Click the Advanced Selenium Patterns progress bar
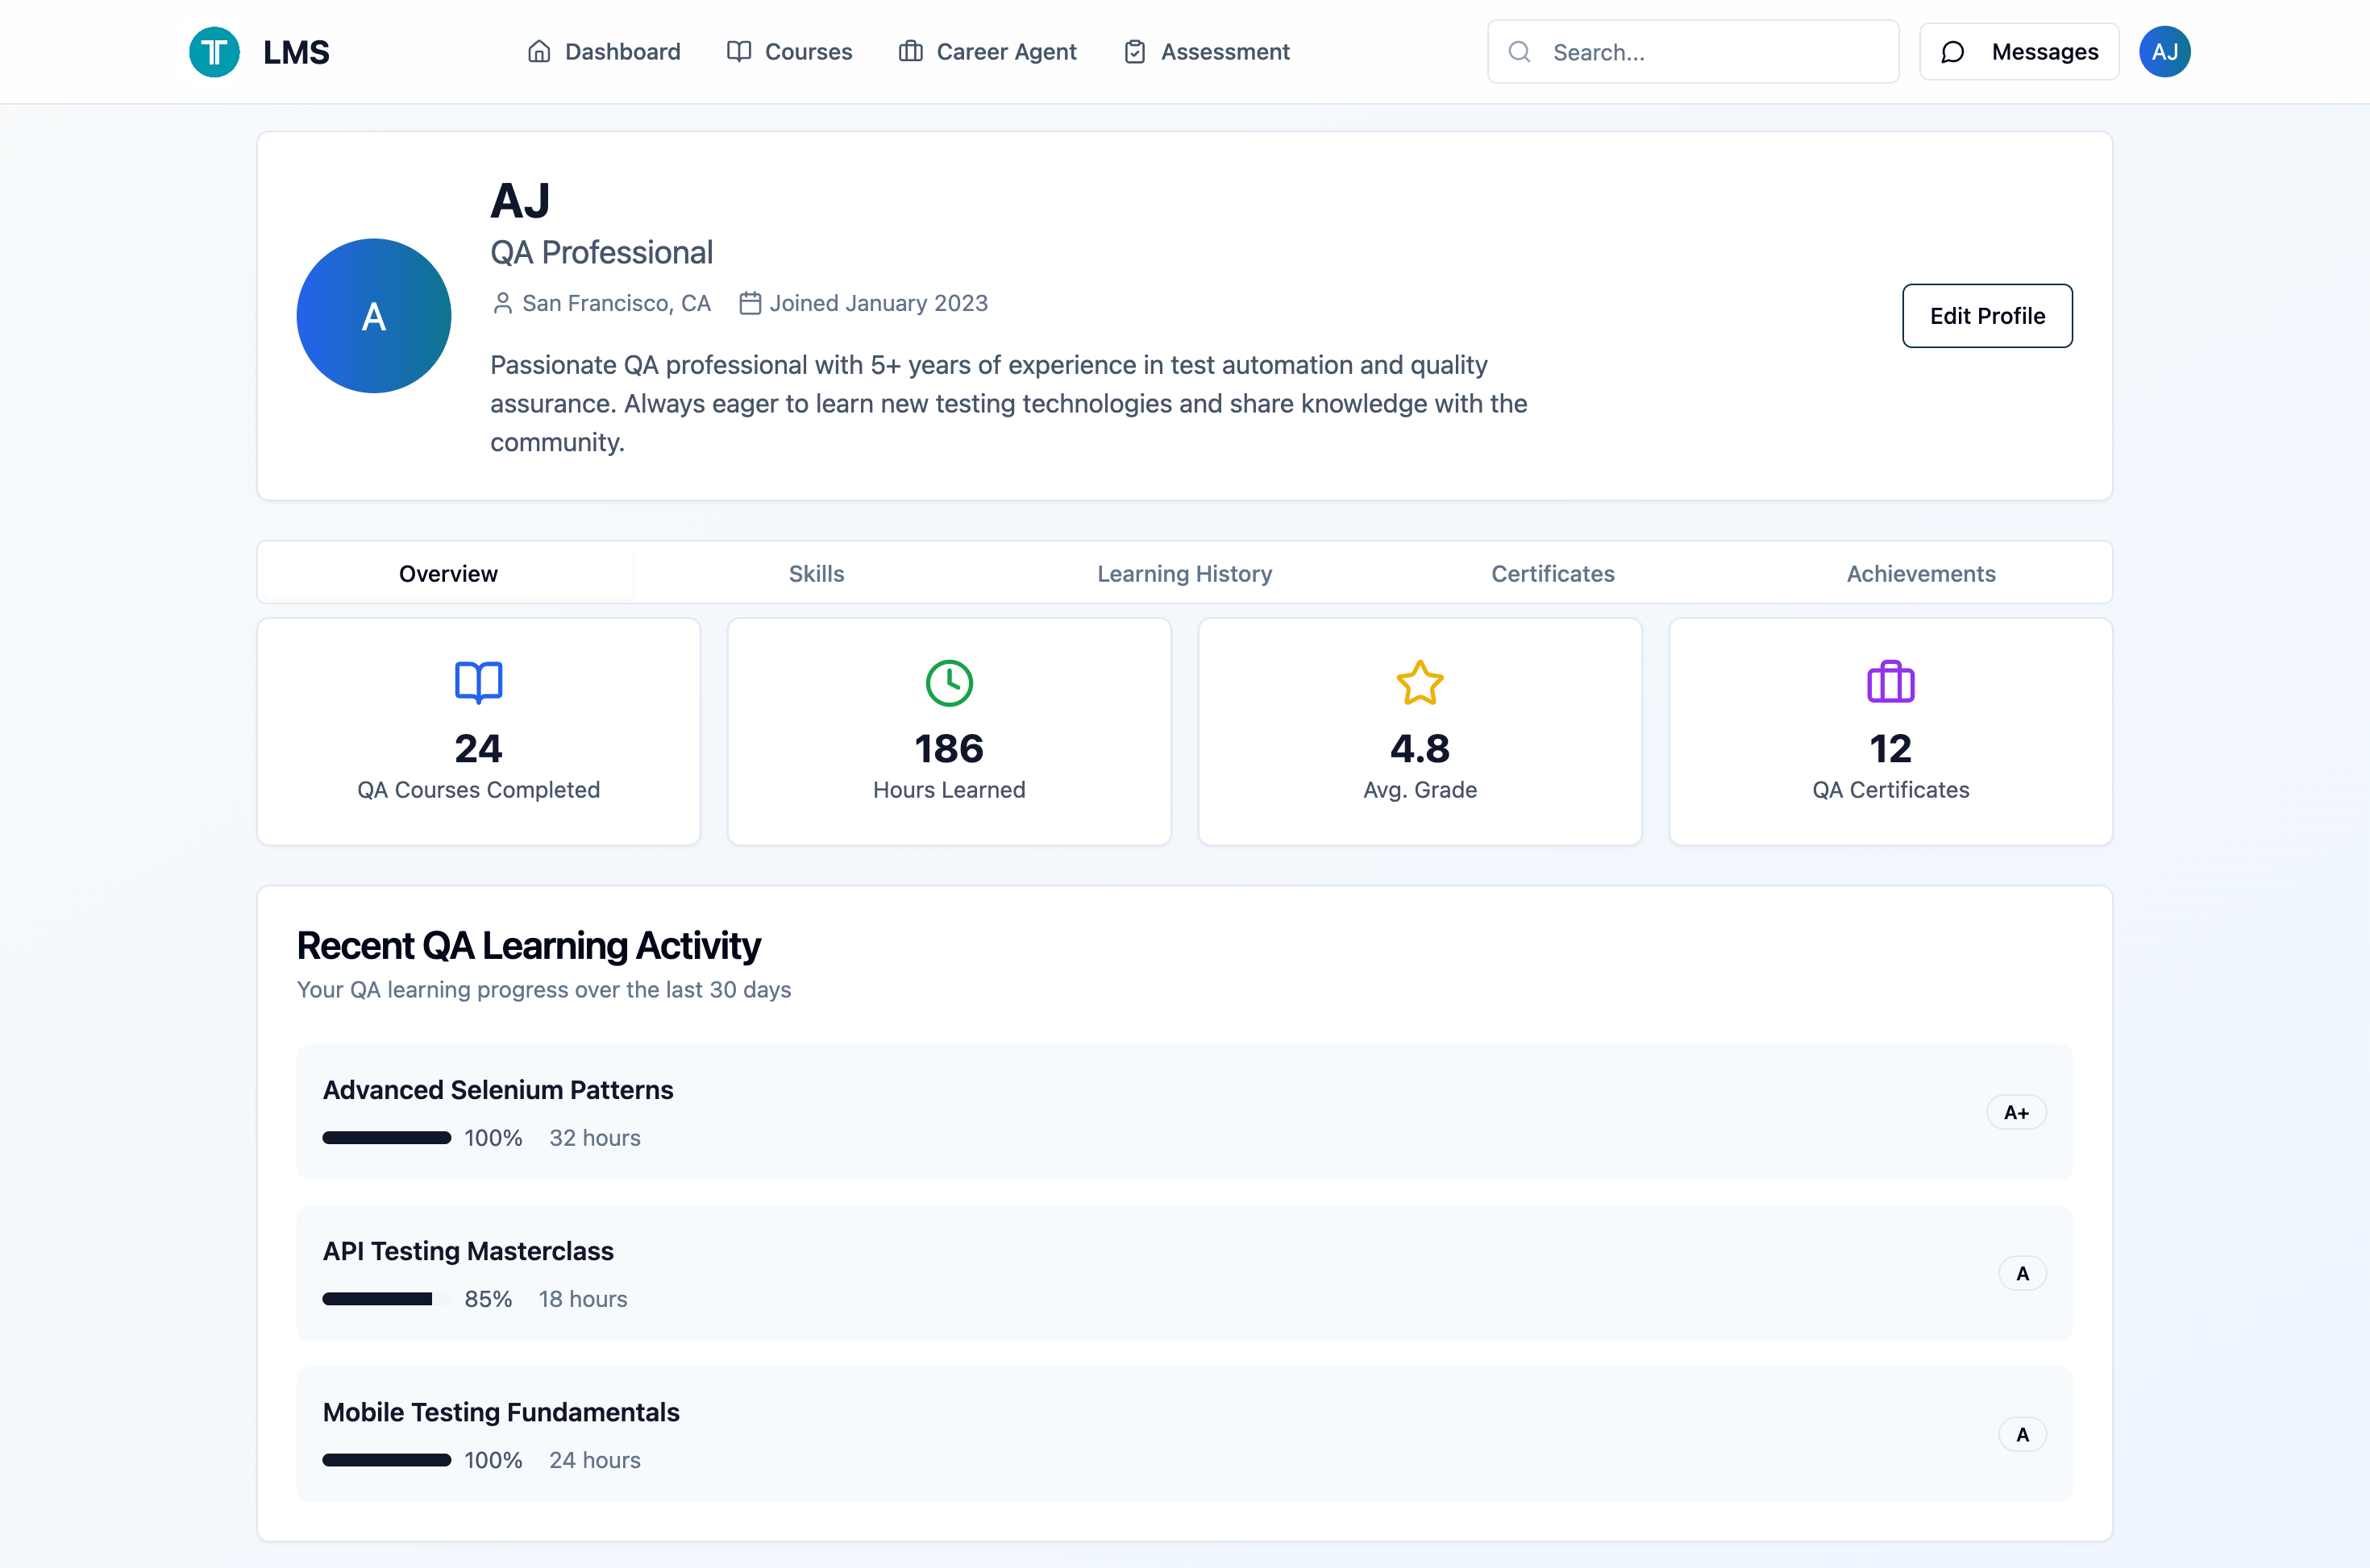 pyautogui.click(x=386, y=1138)
